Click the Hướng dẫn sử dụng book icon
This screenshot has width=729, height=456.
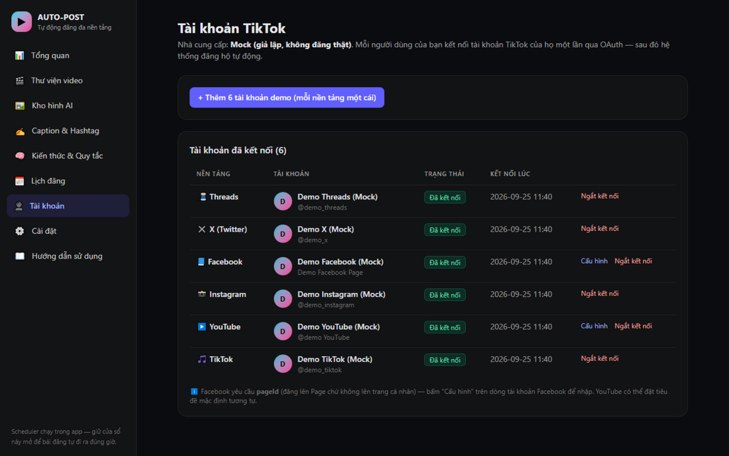[20, 256]
